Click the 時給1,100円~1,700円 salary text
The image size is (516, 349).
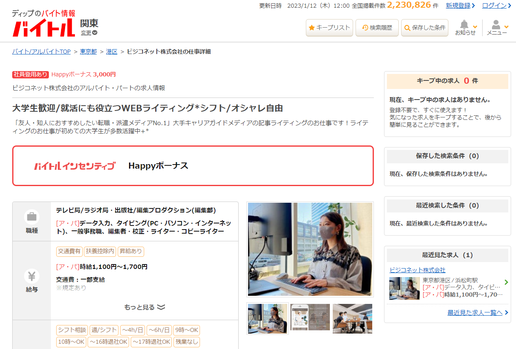pos(114,267)
